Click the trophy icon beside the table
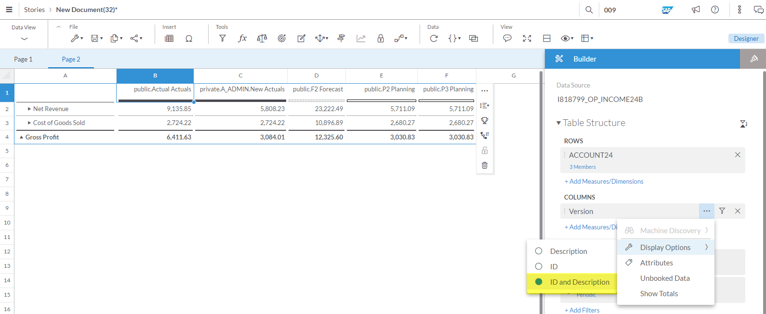The image size is (766, 314). coord(485,120)
